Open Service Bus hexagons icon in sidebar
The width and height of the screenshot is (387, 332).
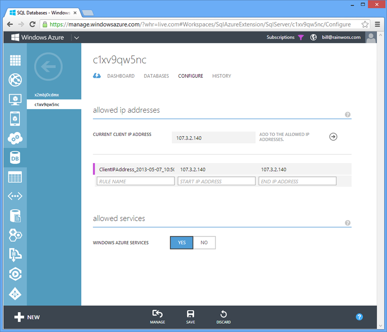point(15,235)
